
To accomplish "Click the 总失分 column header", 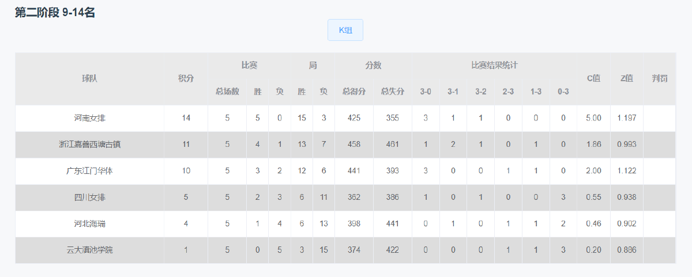I will [x=393, y=91].
